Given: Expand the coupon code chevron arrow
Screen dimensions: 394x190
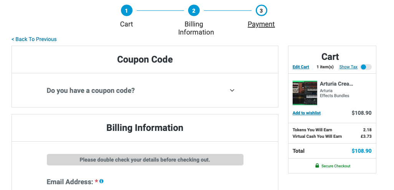Looking at the screenshot, I should 232,90.
